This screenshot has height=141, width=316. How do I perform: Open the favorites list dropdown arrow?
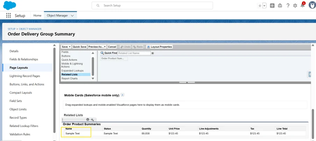[265, 6]
